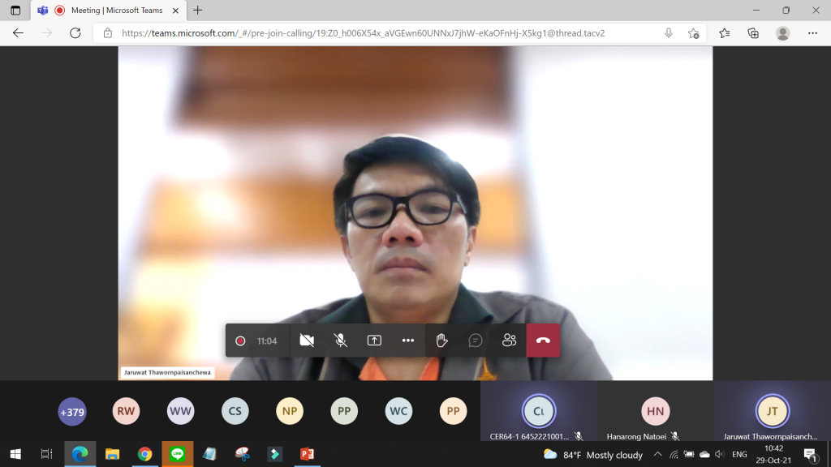Add this page to favorites
831x467 pixels.
693,33
